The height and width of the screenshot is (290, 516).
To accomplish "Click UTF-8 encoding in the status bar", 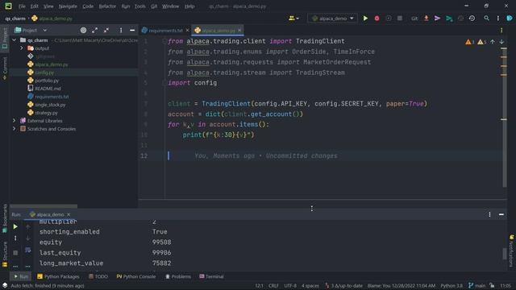I will point(290,286).
